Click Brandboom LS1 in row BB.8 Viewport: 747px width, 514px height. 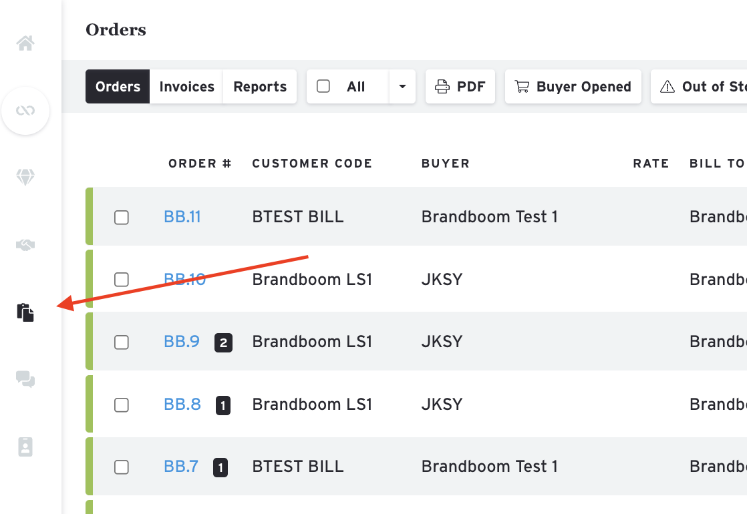312,405
